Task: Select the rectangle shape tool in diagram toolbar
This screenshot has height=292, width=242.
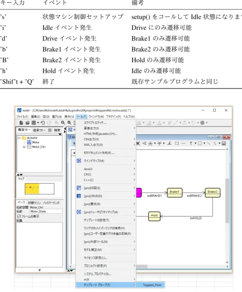Action: click(x=200, y=143)
